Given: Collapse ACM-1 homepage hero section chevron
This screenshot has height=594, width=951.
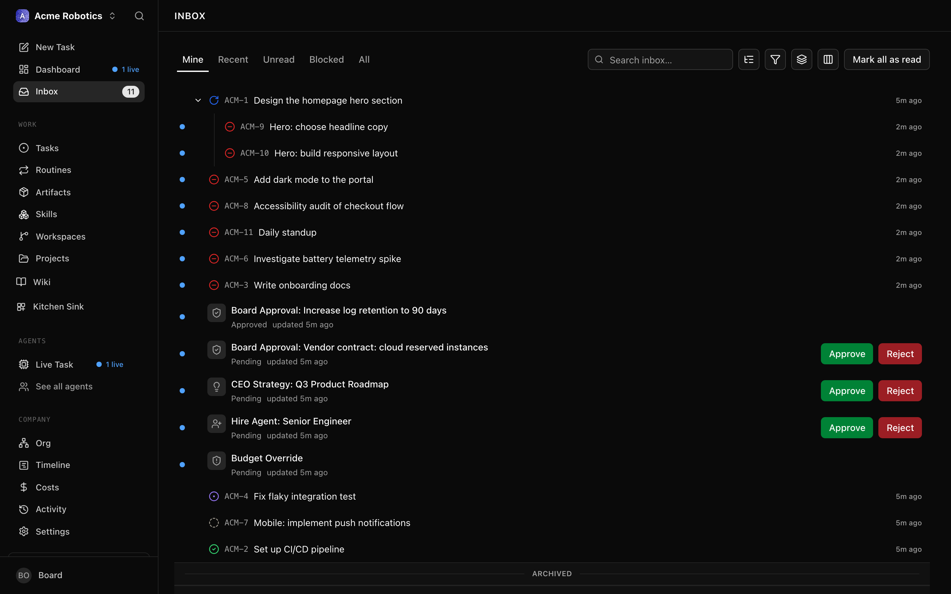Looking at the screenshot, I should click(198, 101).
